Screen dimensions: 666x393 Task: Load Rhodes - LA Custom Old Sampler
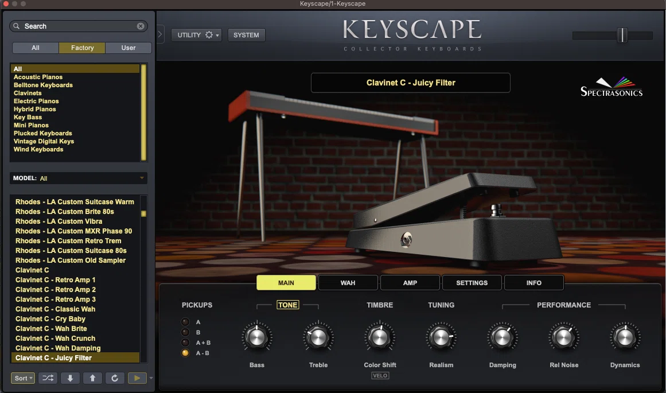(x=71, y=260)
